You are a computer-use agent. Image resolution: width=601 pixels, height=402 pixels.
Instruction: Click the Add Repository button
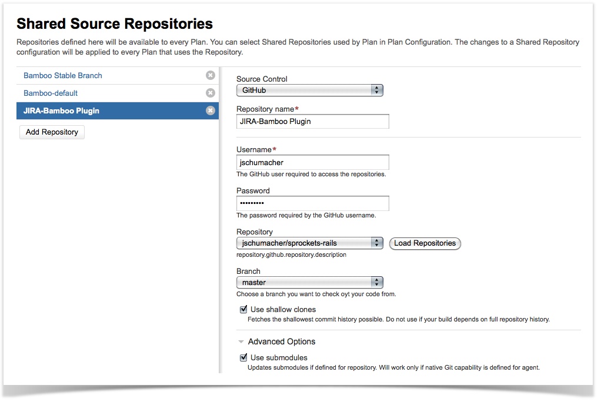(52, 132)
